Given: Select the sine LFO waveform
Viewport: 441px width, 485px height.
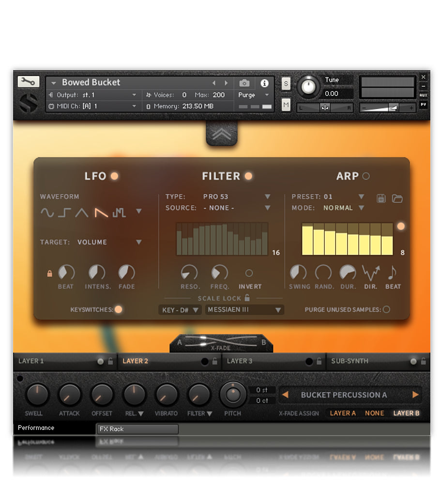Looking at the screenshot, I should (48, 212).
